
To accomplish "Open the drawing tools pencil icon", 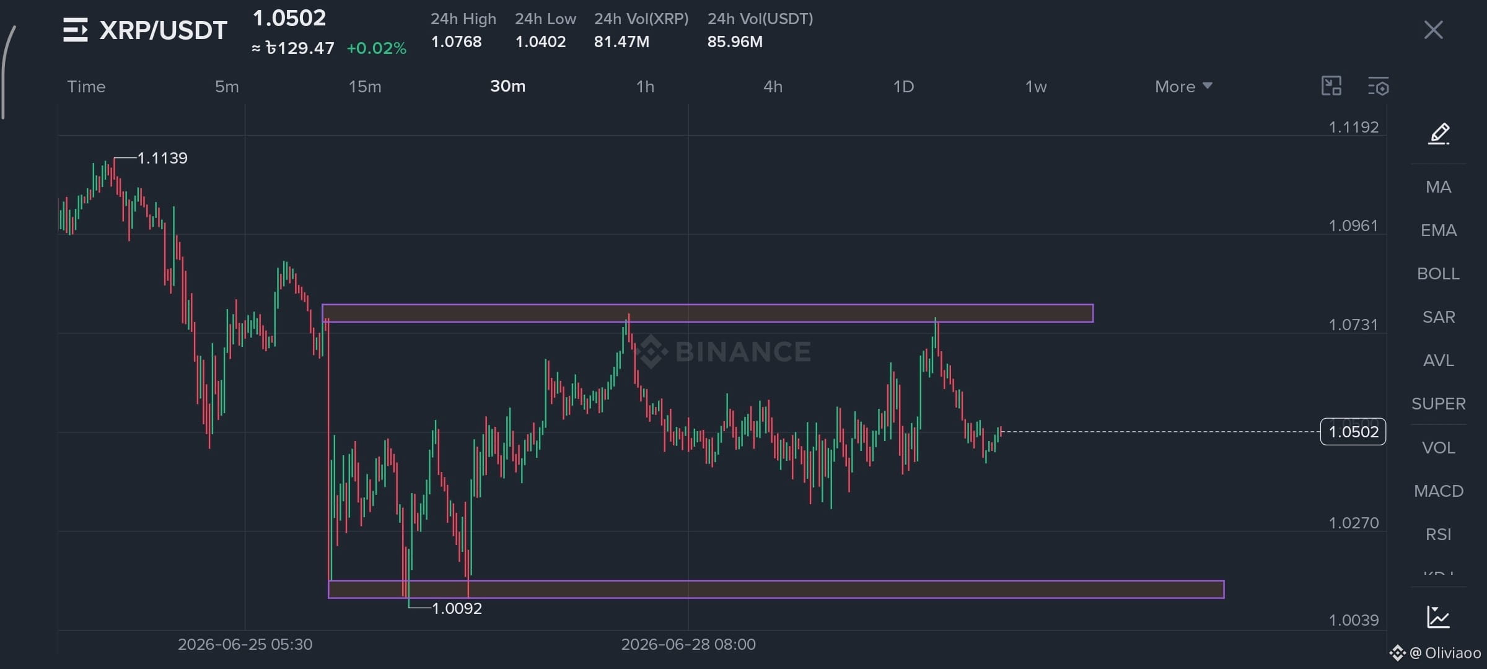I will coord(1439,134).
